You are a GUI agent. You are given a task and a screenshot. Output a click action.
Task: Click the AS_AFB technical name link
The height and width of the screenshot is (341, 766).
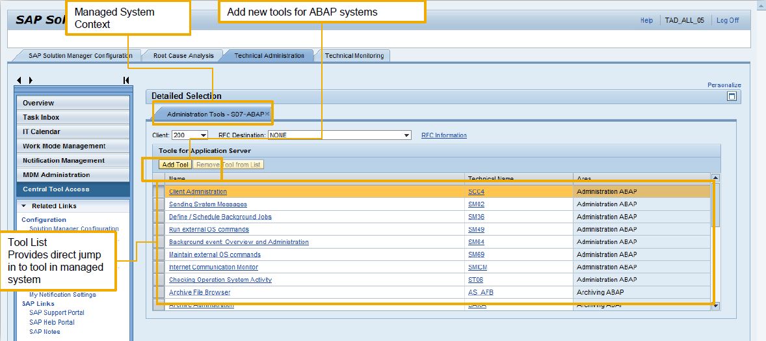click(481, 292)
